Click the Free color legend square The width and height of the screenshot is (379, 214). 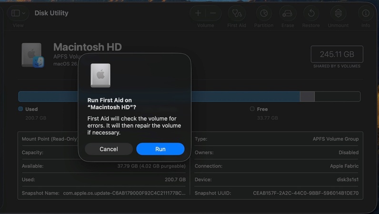pyautogui.click(x=252, y=109)
